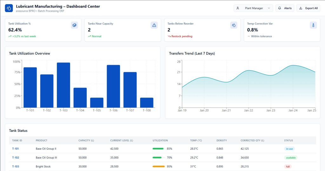Click the download icon in Export All
This screenshot has height=171, width=325.
(x=301, y=8)
